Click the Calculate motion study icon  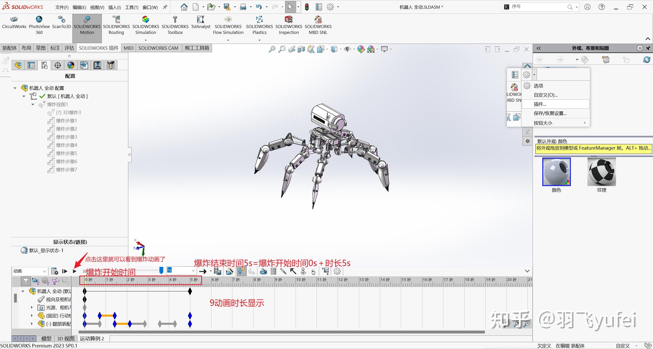click(x=55, y=271)
